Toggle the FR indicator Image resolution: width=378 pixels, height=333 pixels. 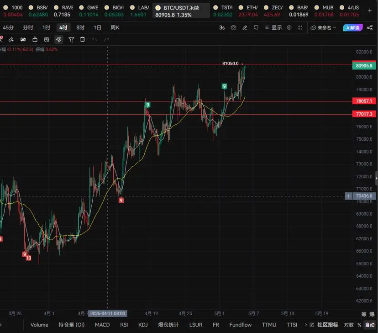tap(216, 325)
